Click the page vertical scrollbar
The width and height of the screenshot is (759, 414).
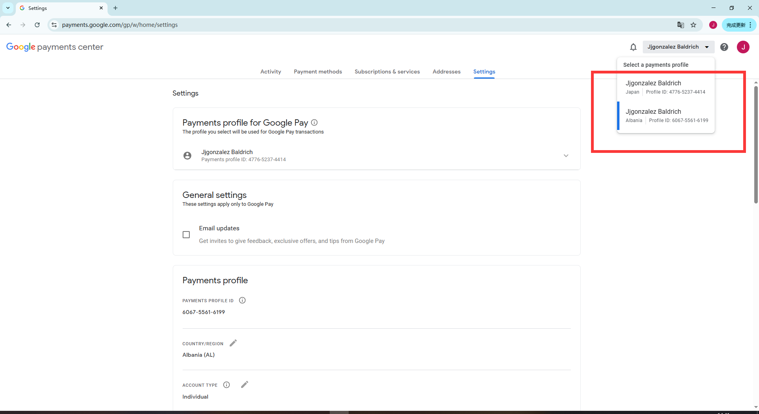(756, 144)
